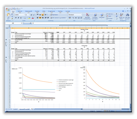Click Slå sammen og midtstill button

pos(59,18)
